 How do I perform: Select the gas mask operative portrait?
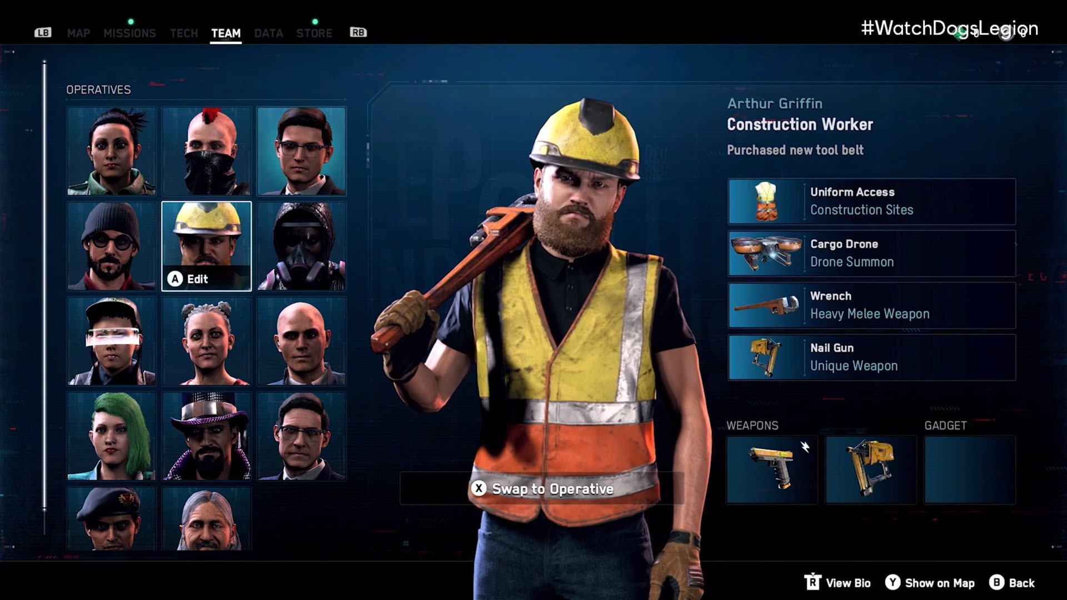tap(301, 246)
